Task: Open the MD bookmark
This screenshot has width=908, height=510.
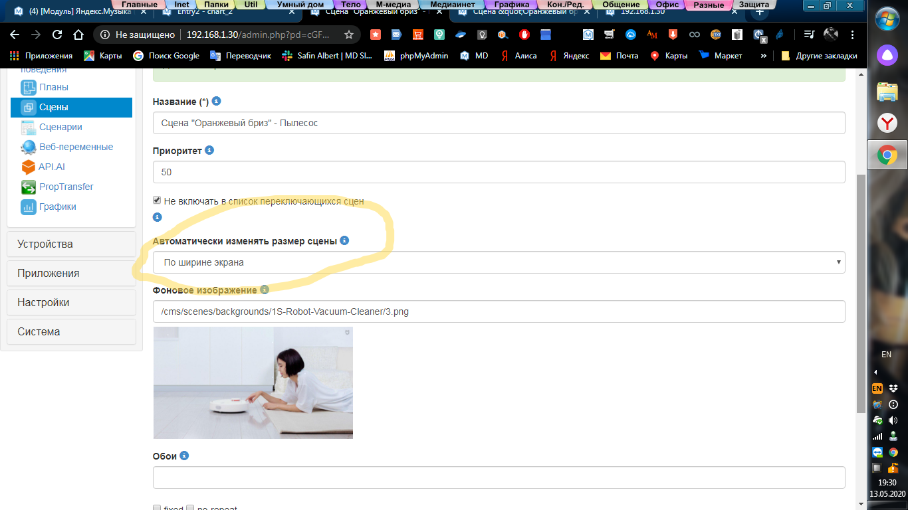Action: click(474, 56)
